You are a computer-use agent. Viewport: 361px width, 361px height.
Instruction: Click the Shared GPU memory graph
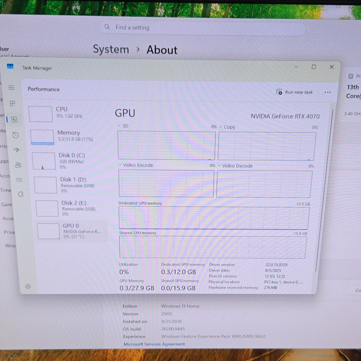point(213,247)
